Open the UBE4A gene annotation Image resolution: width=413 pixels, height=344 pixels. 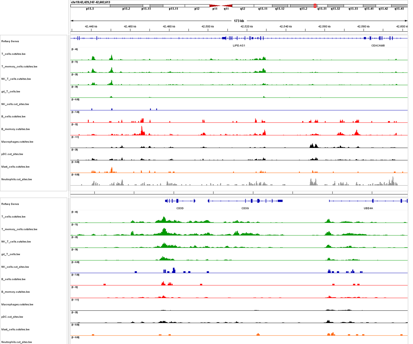coord(368,208)
